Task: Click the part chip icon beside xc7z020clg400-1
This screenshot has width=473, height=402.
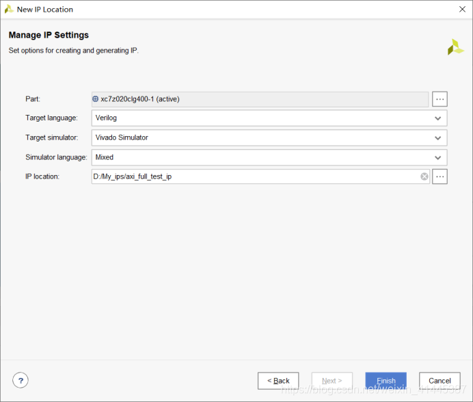Action: 96,99
